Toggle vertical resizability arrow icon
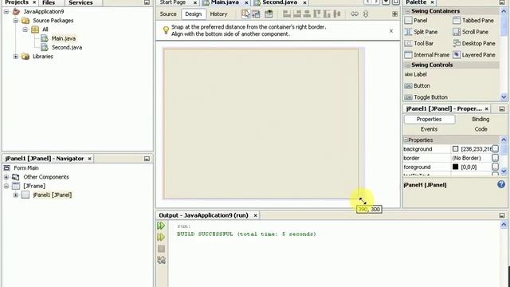The height and width of the screenshot is (287, 510). coord(366,14)
